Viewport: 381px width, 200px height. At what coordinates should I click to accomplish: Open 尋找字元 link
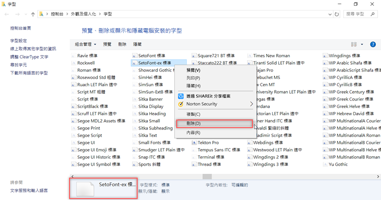(19, 65)
